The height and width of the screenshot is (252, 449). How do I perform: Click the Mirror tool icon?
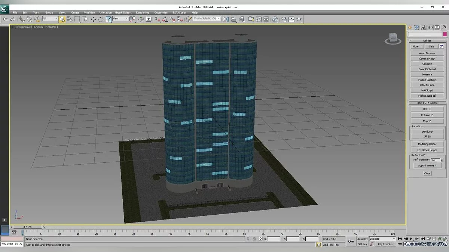click(226, 19)
